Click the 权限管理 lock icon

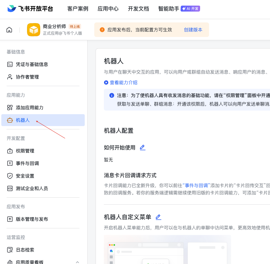[x=10, y=151]
